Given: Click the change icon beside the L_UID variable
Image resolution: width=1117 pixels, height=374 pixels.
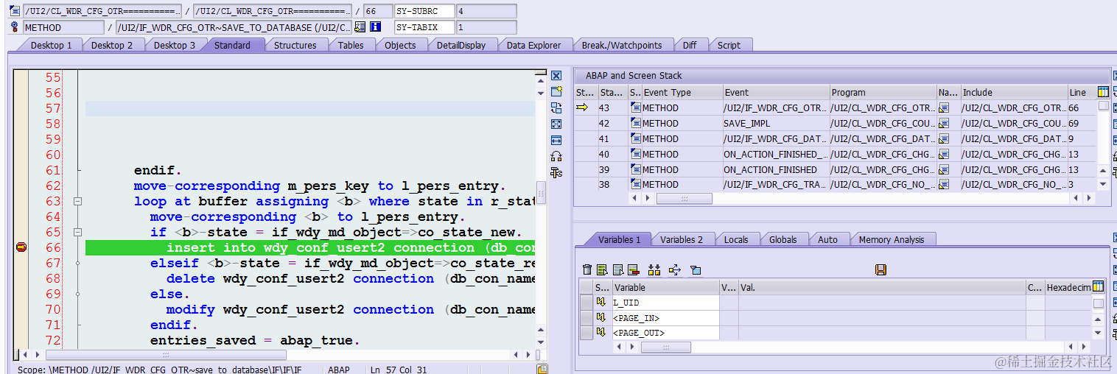Looking at the screenshot, I should (x=601, y=303).
